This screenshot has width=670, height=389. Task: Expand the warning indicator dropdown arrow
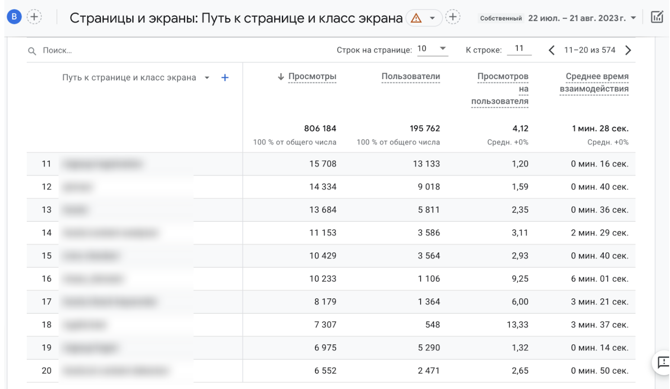click(x=432, y=18)
